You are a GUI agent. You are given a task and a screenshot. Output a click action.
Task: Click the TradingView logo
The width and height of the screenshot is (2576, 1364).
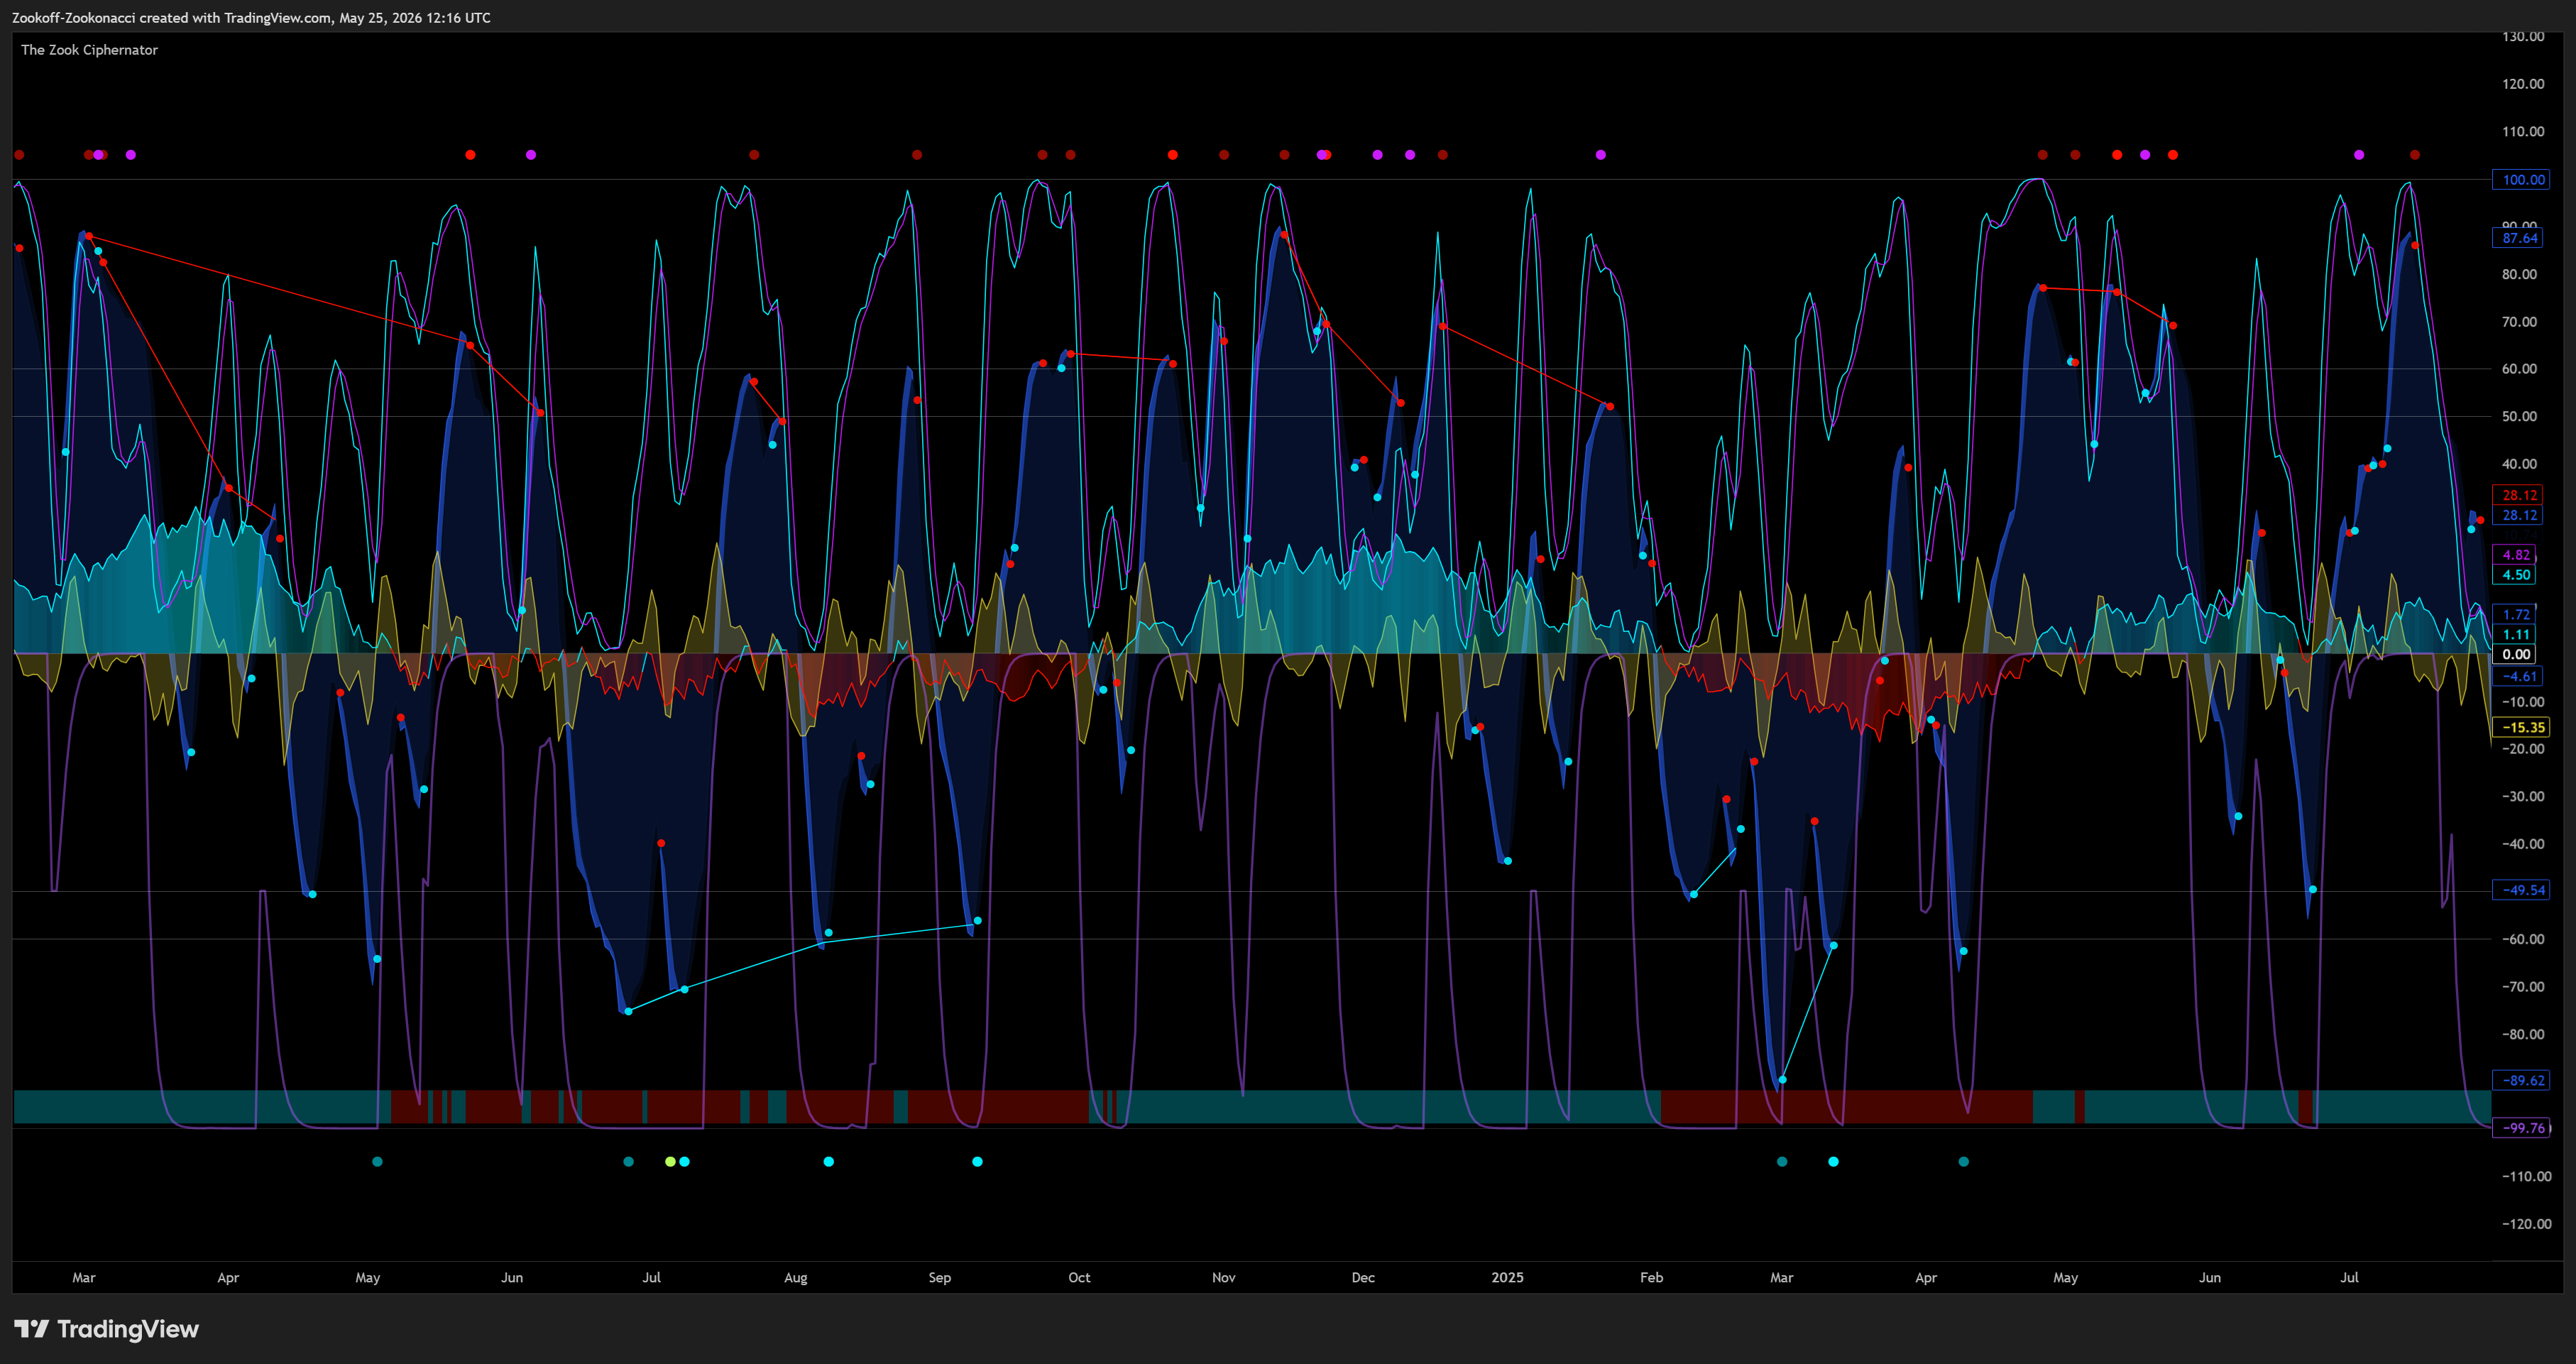(107, 1329)
